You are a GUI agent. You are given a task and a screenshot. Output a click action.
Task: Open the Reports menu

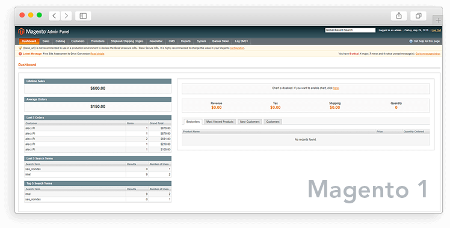click(186, 41)
